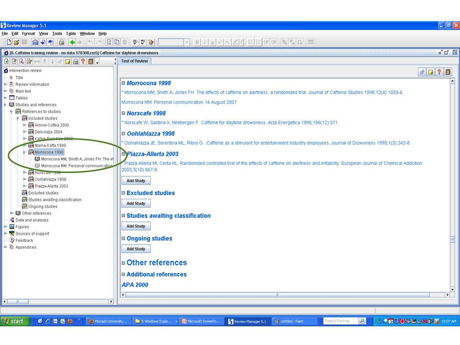Click the red Help icon in content pane
Screen dimensions: 460x345
tap(439, 72)
